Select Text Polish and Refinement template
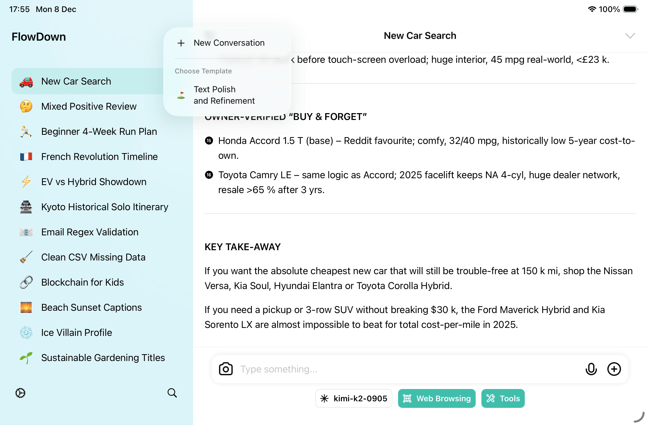This screenshot has height=425, width=647. tap(224, 95)
